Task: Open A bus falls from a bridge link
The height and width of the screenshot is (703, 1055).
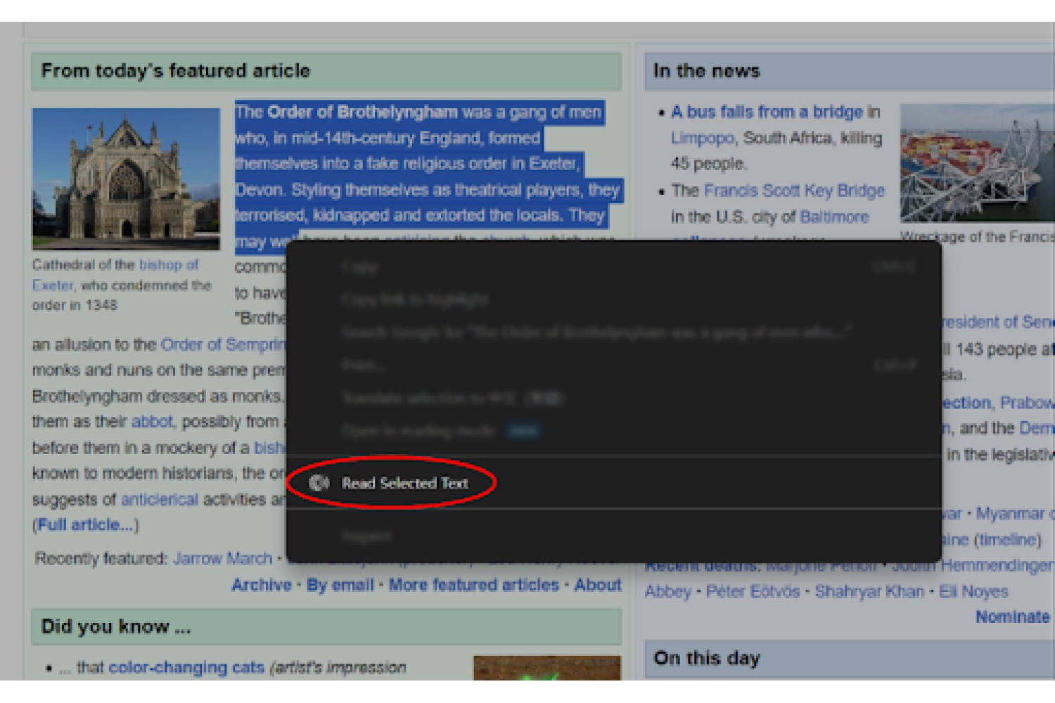Action: pos(767,112)
